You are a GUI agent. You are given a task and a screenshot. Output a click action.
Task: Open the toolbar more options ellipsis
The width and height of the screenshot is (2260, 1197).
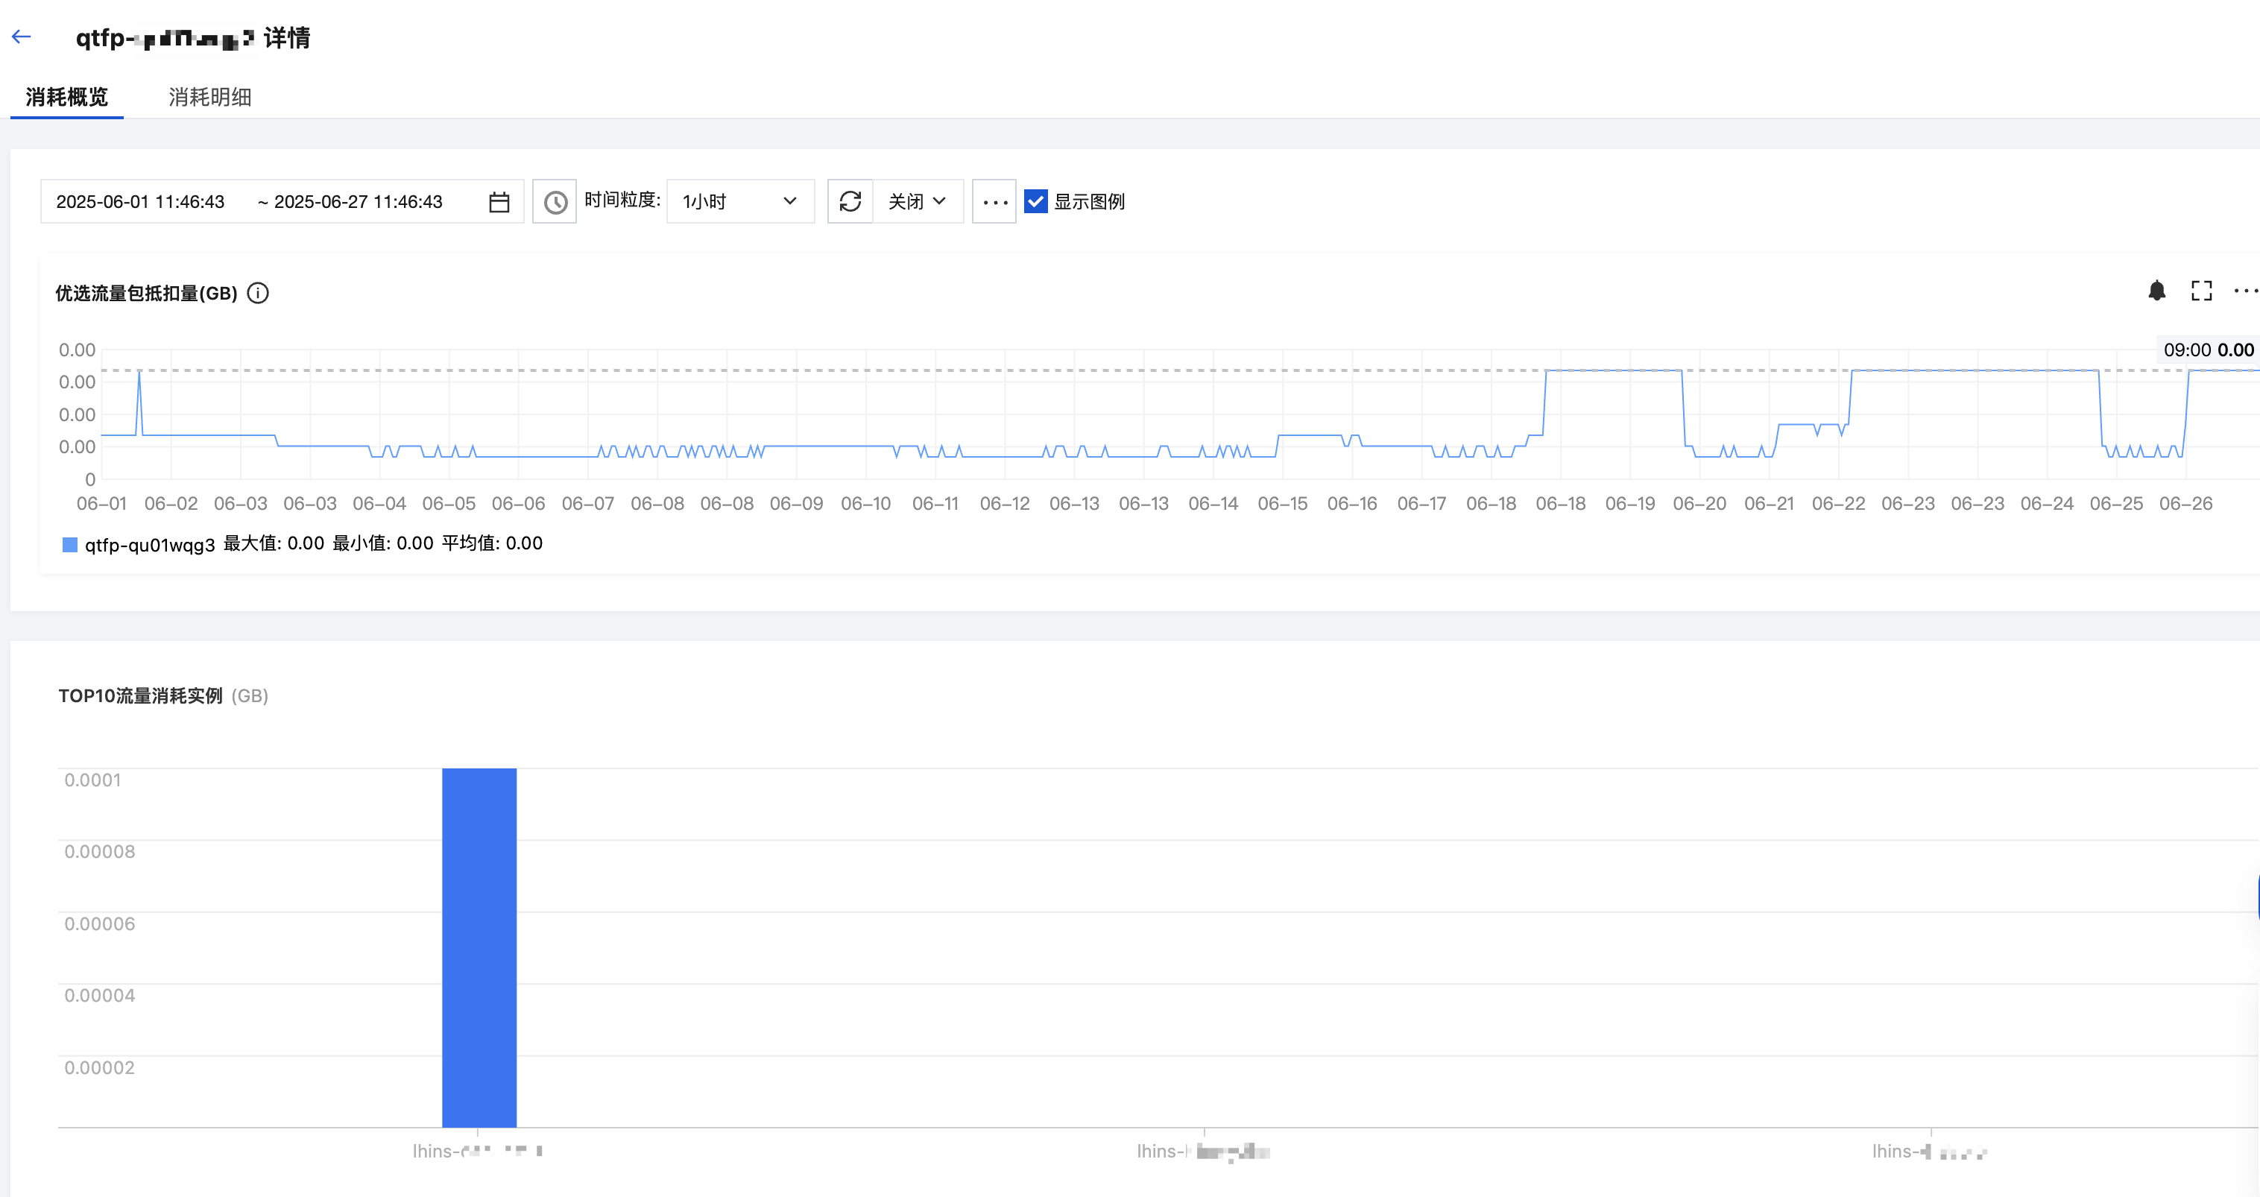point(994,203)
